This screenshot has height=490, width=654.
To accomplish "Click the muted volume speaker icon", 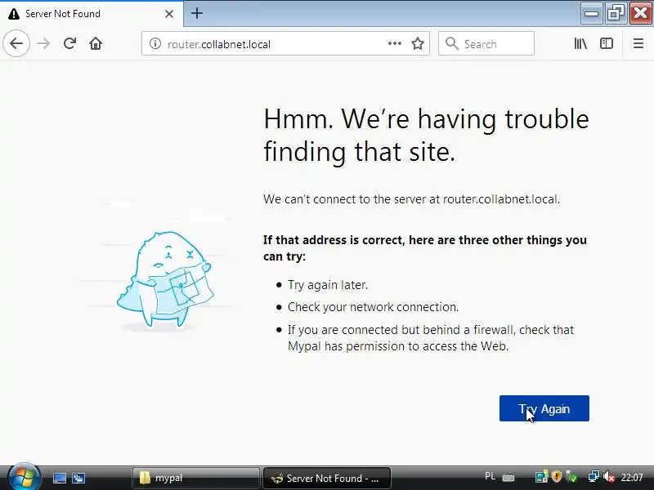I will tap(608, 477).
